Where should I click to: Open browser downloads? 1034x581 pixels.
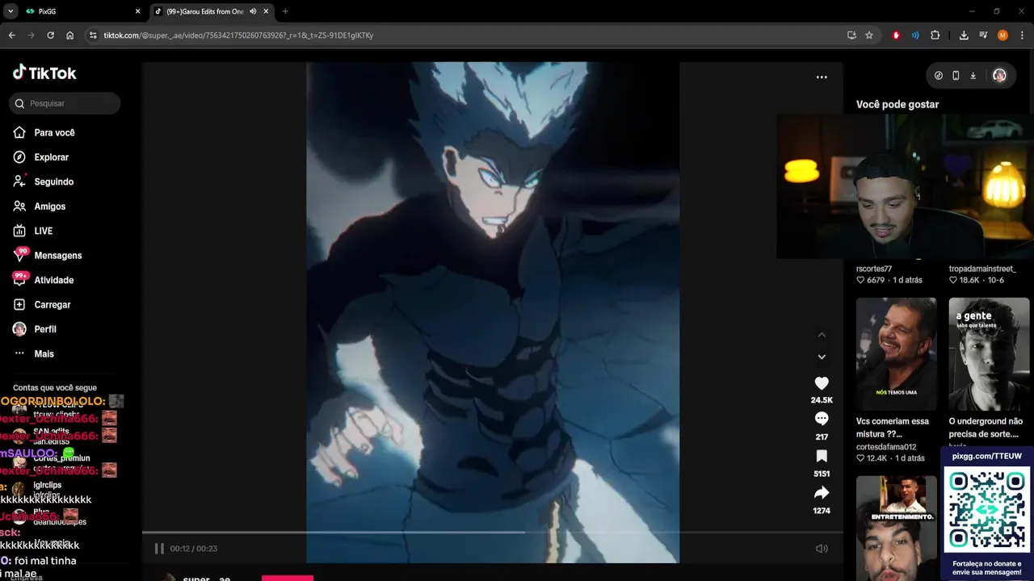pyautogui.click(x=964, y=36)
